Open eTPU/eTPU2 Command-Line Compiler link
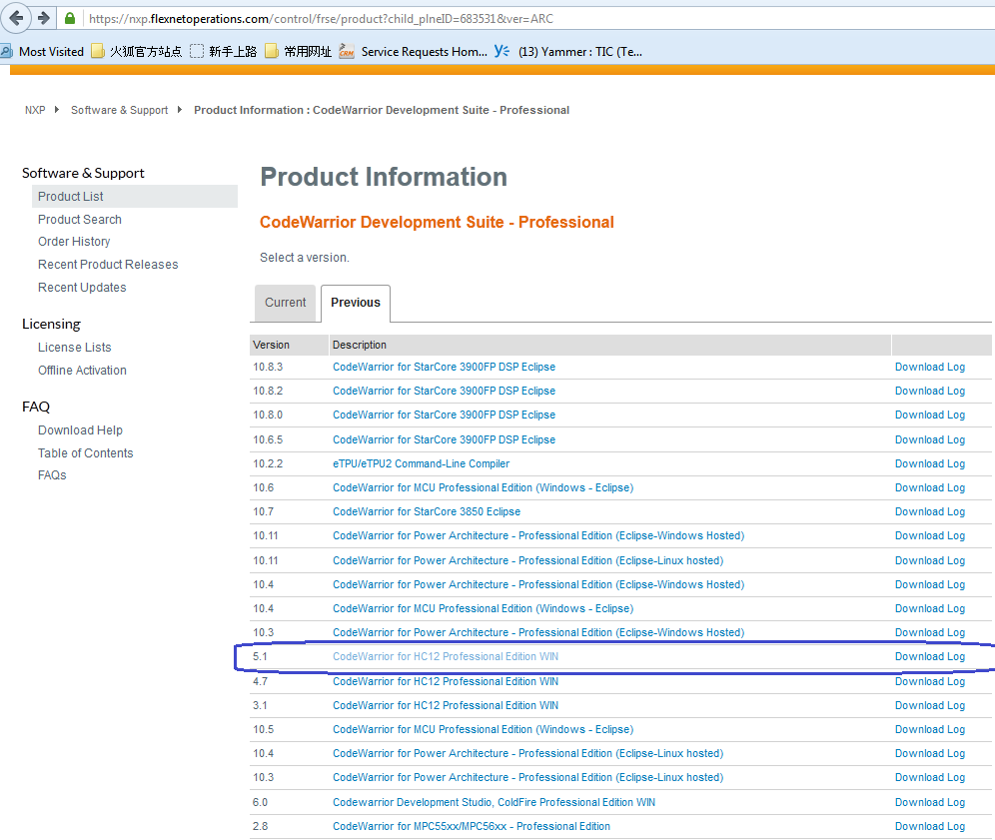The height and width of the screenshot is (840, 995). click(x=421, y=463)
